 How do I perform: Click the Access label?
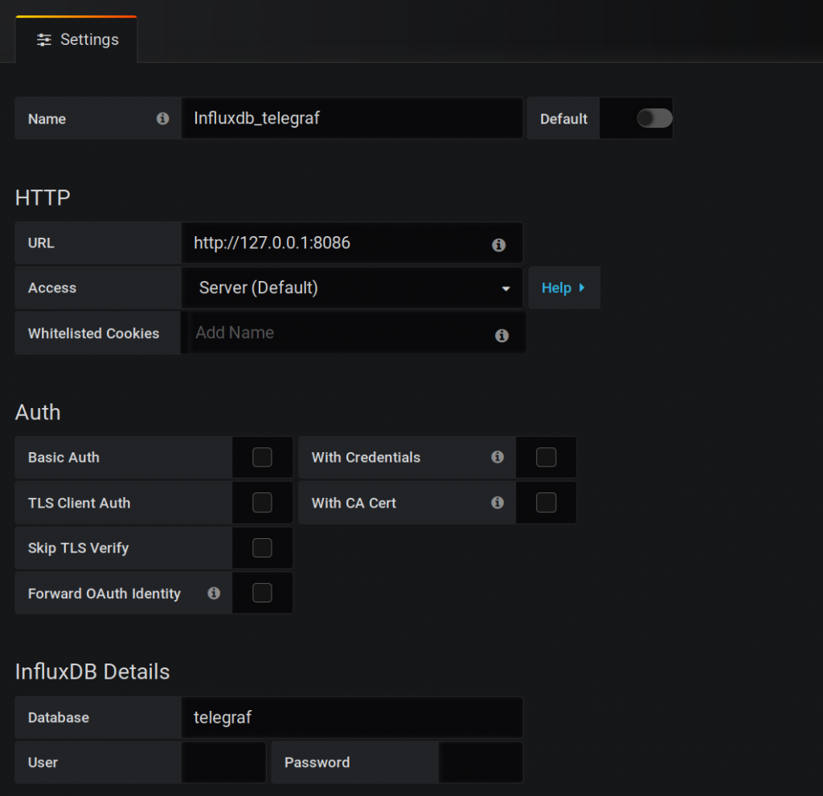pos(52,288)
